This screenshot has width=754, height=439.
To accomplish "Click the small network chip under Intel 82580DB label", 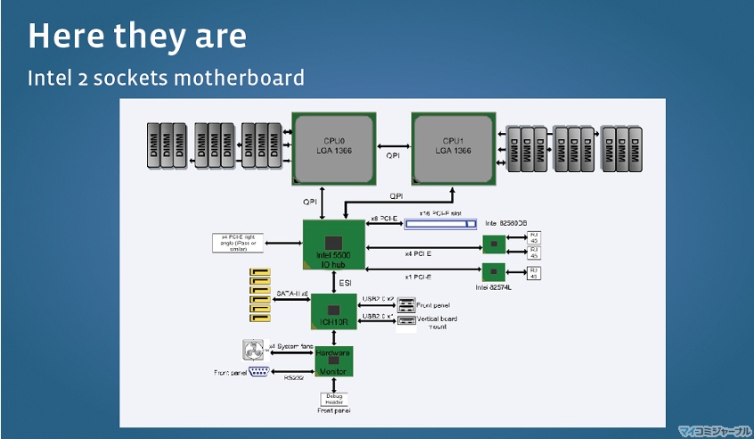I will coord(494,244).
